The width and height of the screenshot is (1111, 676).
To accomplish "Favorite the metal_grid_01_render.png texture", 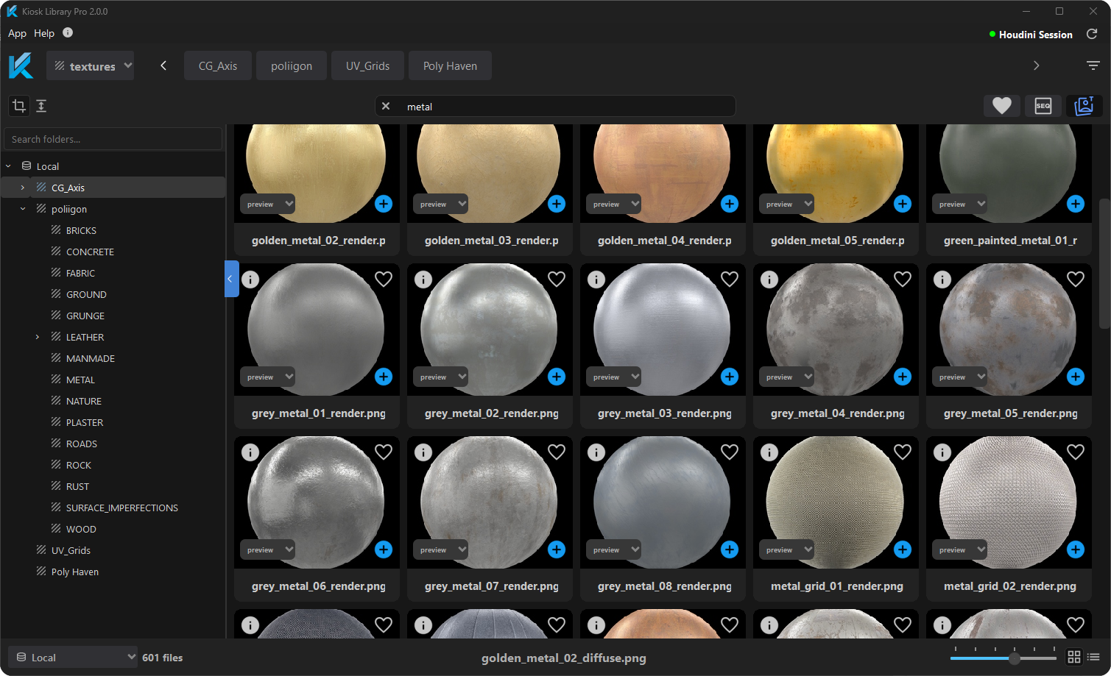I will [903, 452].
